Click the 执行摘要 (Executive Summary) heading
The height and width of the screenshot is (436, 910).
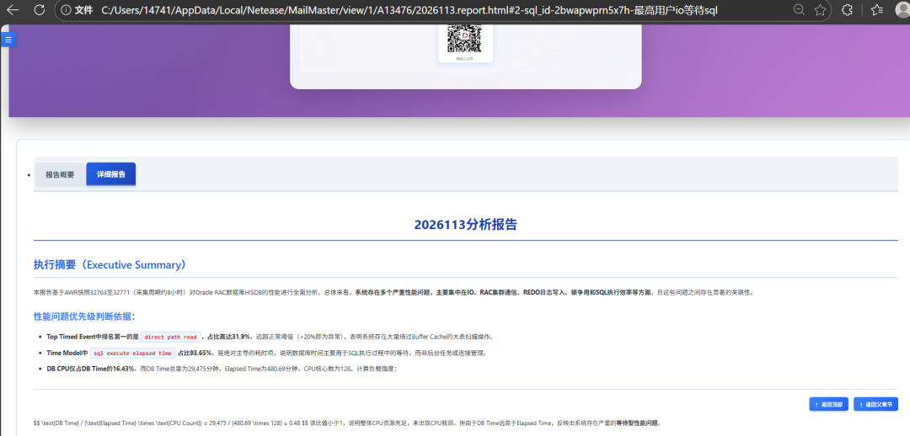tap(110, 265)
